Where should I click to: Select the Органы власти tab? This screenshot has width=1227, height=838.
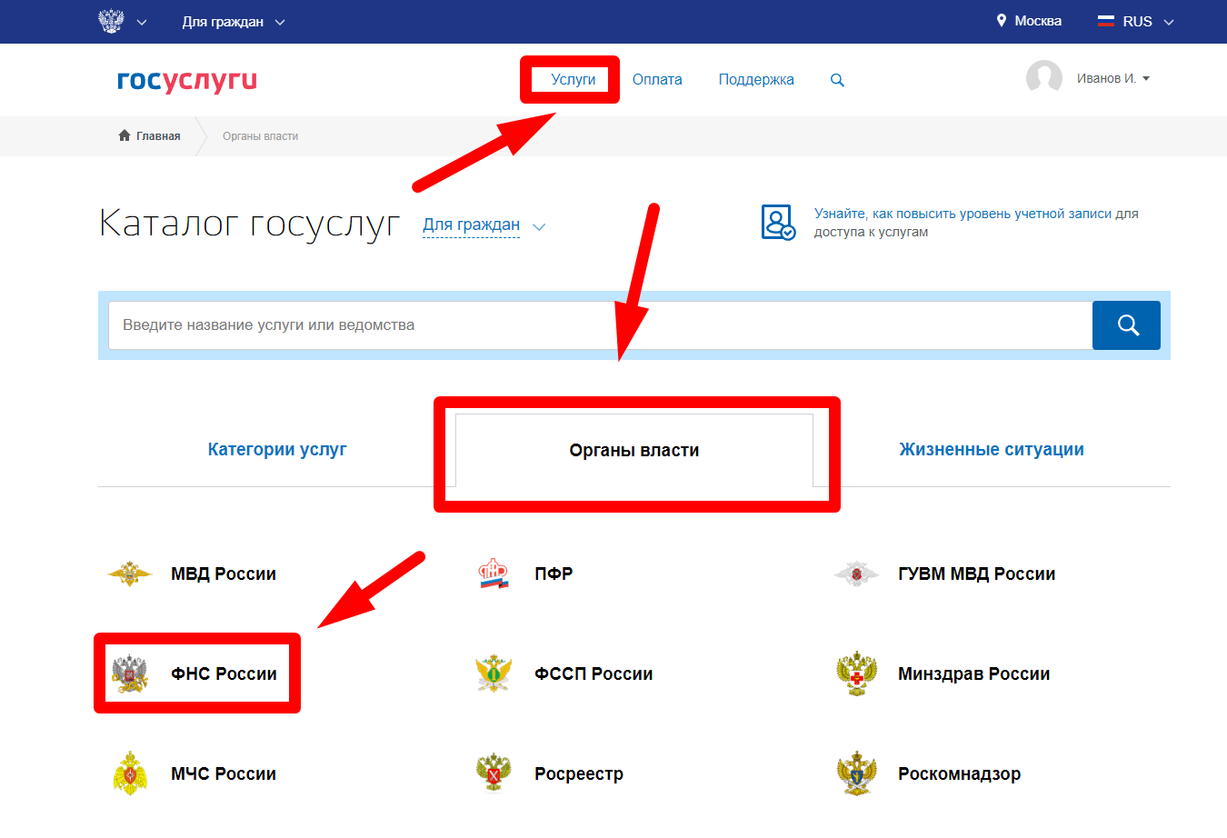click(634, 450)
